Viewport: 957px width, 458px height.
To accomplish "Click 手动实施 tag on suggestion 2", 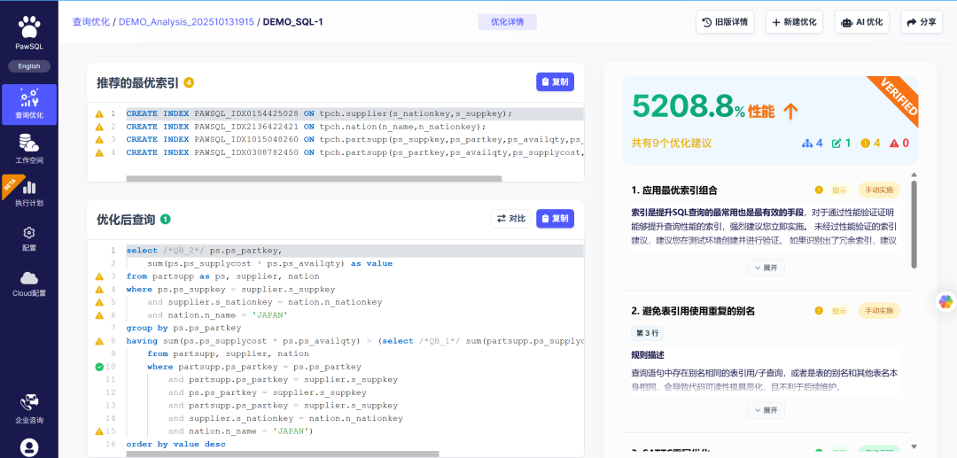I will (x=879, y=310).
